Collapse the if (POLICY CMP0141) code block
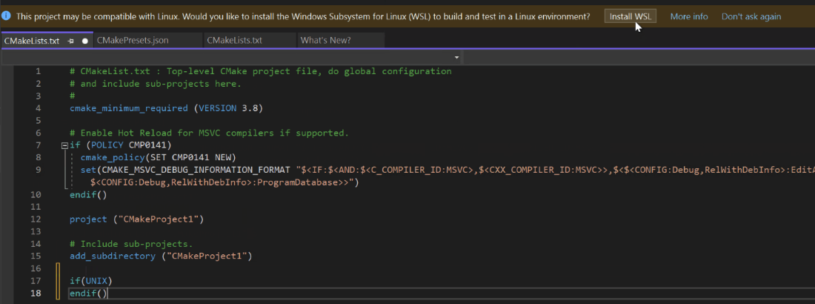Image resolution: width=815 pixels, height=304 pixels. point(64,145)
